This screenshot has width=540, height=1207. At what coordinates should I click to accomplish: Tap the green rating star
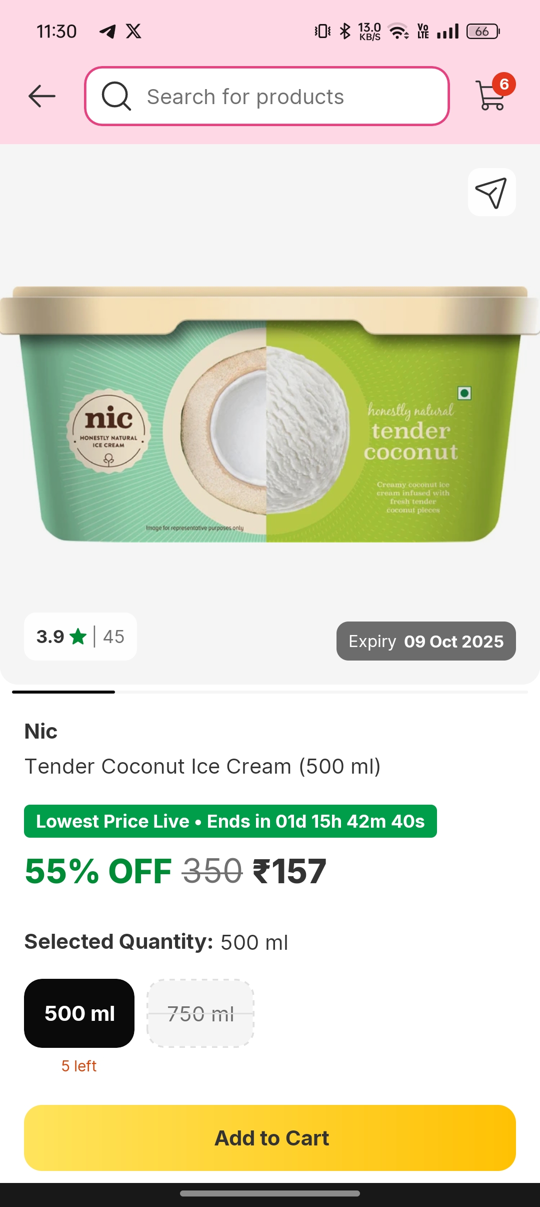click(x=78, y=637)
